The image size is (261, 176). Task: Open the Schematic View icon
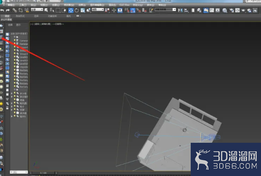point(217,10)
